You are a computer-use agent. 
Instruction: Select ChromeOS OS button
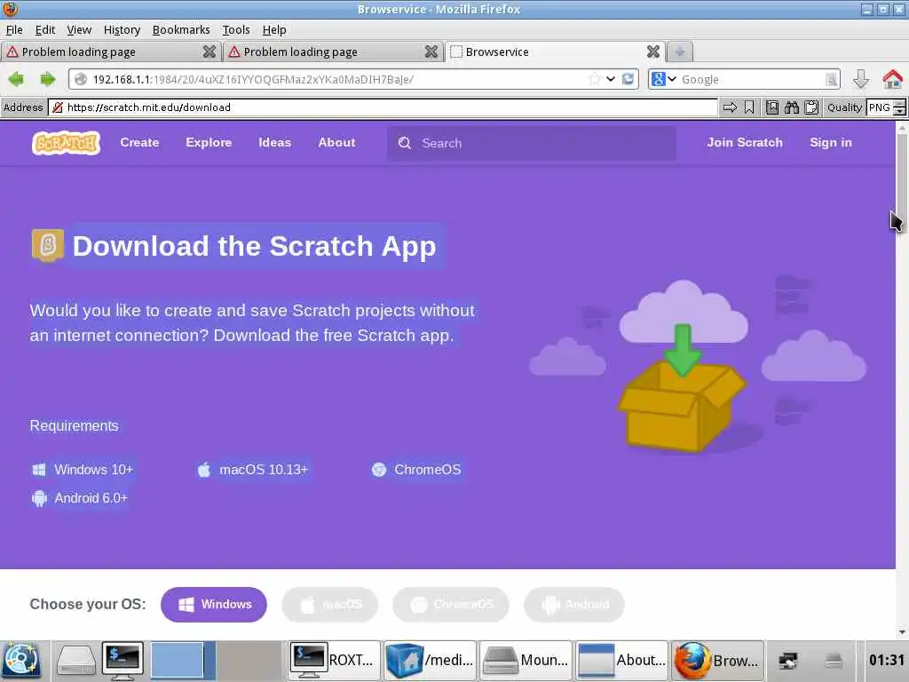451,604
